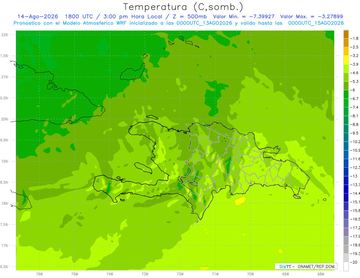Click the '-2.5' colorbar label
The height and width of the screenshot is (278, 360).
(355, 47)
